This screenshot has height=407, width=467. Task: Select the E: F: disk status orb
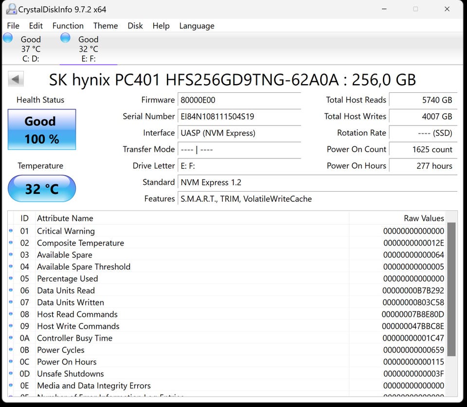(66, 38)
